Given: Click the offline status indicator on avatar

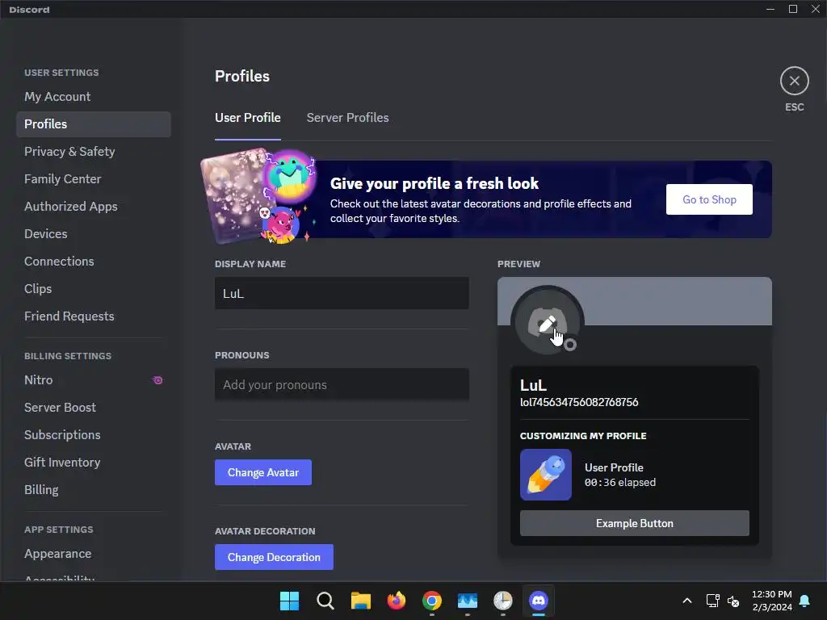Looking at the screenshot, I should [569, 345].
